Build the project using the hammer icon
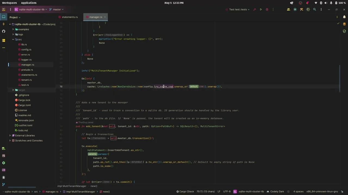Viewport: 348px width, 195px height. 254,9
